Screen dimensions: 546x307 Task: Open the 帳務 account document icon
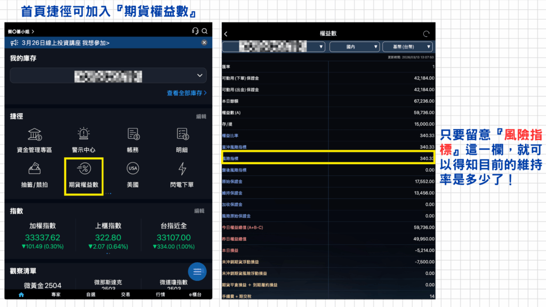pos(133,134)
